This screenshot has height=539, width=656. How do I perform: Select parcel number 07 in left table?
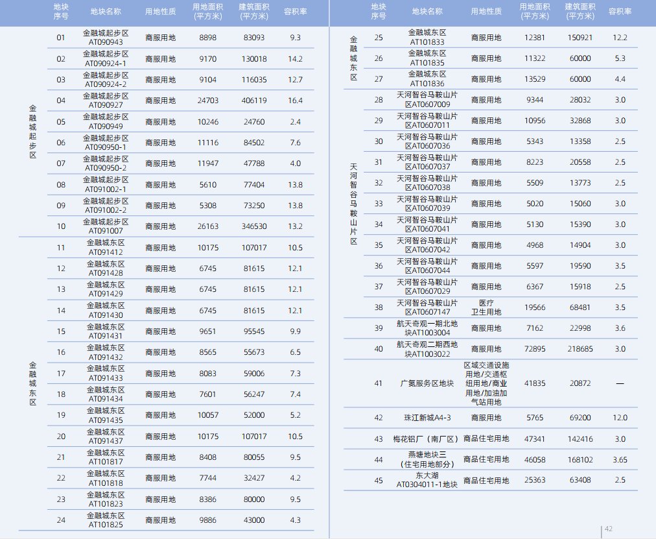point(61,163)
